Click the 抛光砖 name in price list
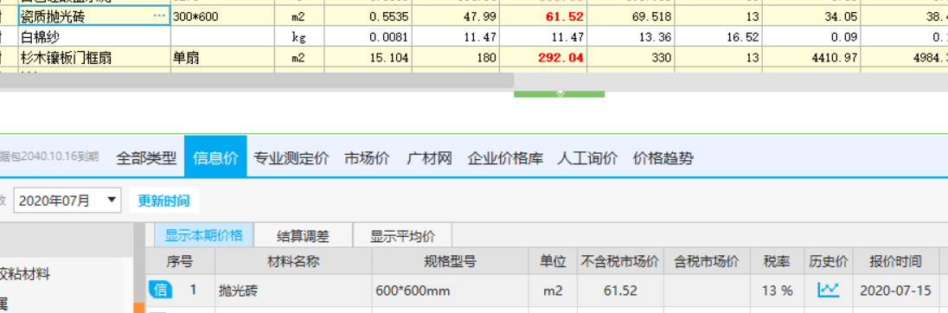The width and height of the screenshot is (948, 313). (293, 291)
